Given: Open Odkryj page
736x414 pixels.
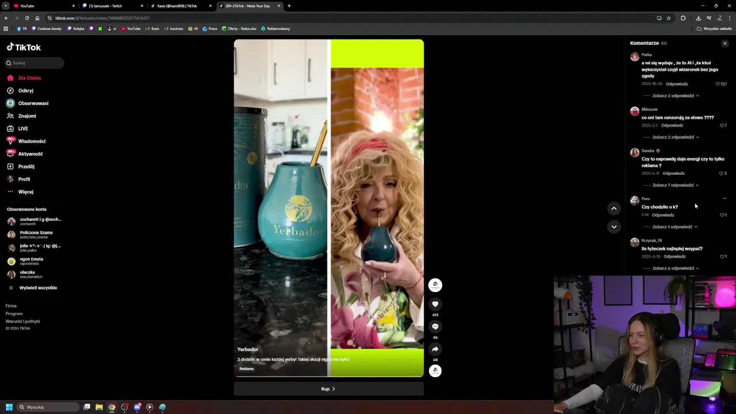Looking at the screenshot, I should (25, 90).
